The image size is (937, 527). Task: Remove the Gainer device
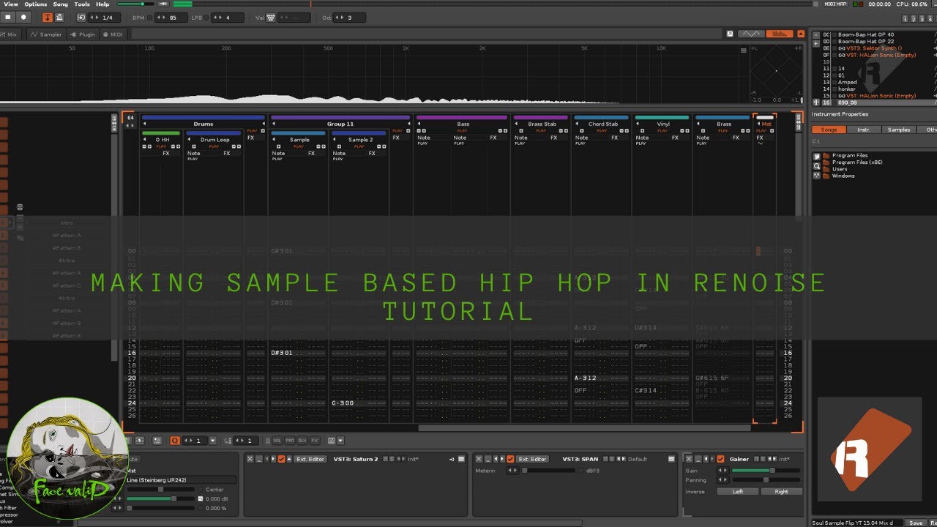688,459
